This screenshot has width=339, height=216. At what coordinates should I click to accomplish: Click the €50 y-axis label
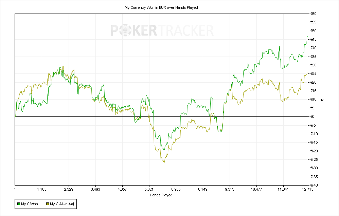tap(313, 31)
